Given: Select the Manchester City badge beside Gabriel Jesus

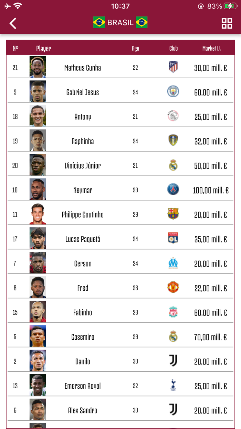Looking at the screenshot, I should pos(173,92).
